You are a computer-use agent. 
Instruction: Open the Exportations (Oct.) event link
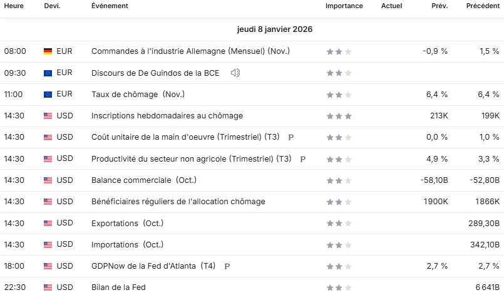(127, 223)
